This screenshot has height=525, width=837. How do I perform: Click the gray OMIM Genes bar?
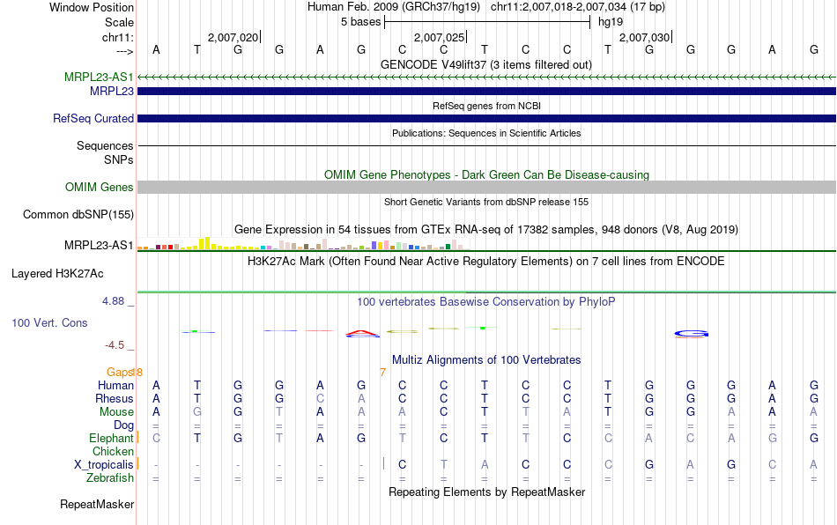[486, 187]
